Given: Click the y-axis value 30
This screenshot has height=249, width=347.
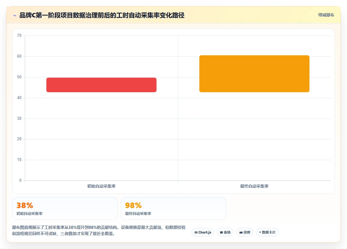Looking at the screenshot, I should tap(19, 118).
